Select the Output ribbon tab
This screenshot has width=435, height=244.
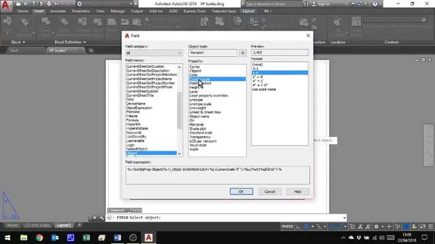(137, 11)
